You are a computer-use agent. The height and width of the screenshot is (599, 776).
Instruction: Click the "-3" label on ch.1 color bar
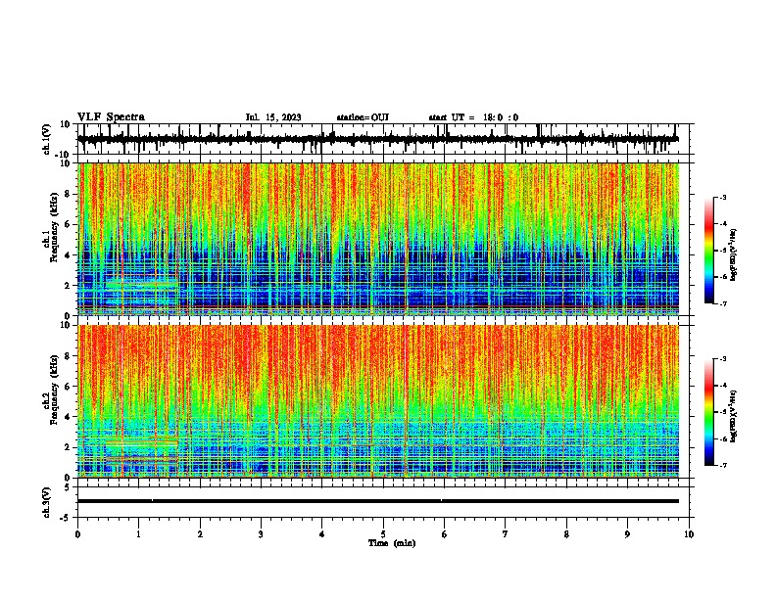[722, 198]
